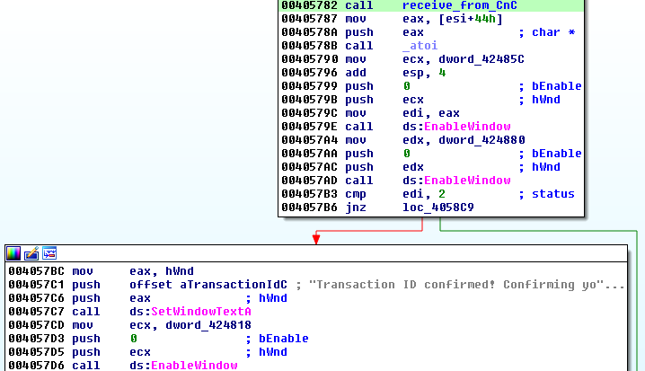645x371 pixels.
Task: Click EnableWindow call at address 0040579E
Action: click(x=466, y=127)
